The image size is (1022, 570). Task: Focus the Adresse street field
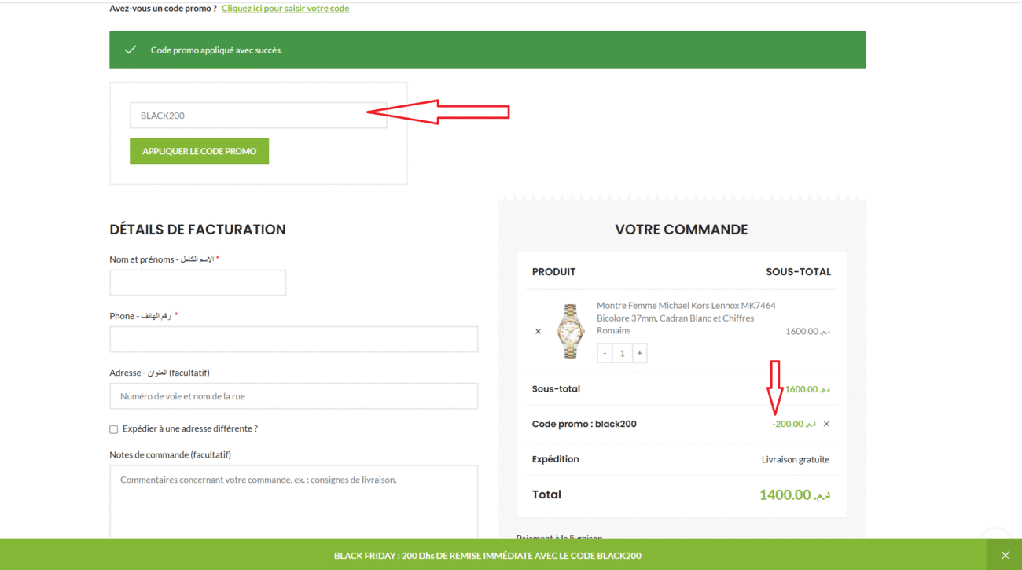point(293,395)
